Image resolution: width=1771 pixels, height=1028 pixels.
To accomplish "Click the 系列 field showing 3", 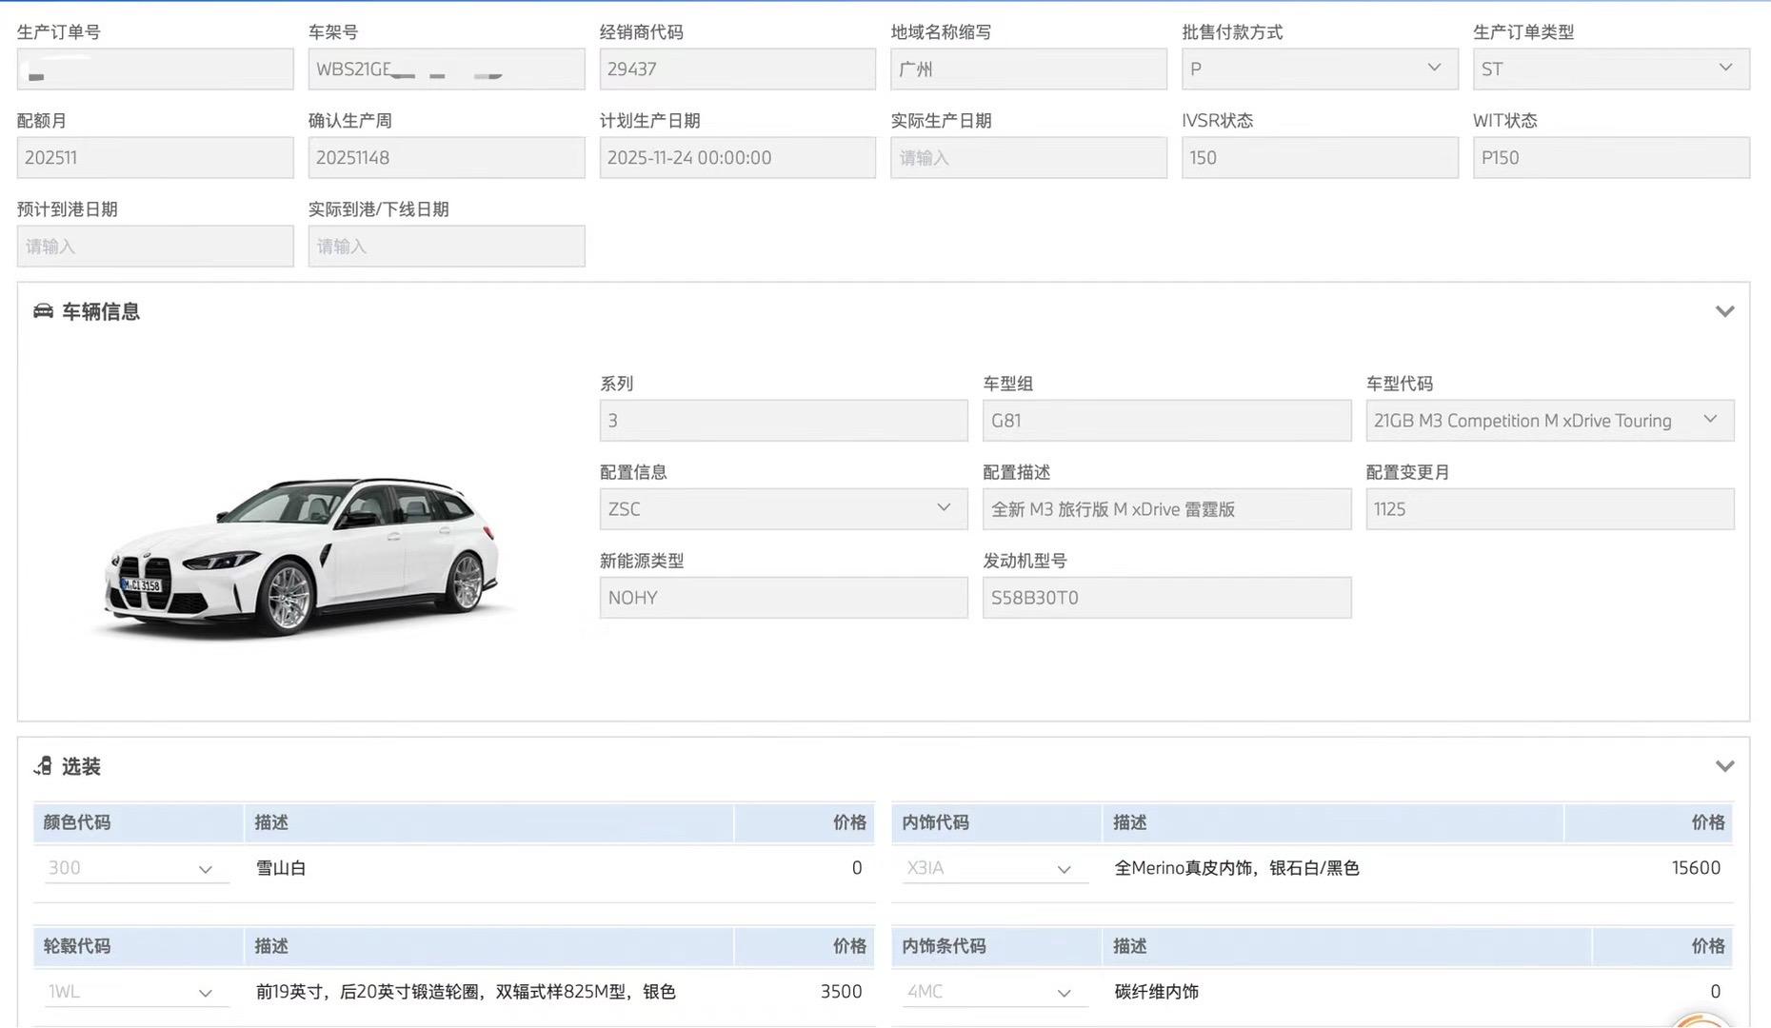I will pyautogui.click(x=784, y=420).
